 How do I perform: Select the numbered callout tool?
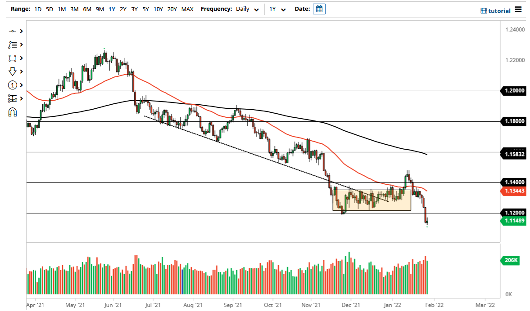(x=13, y=85)
